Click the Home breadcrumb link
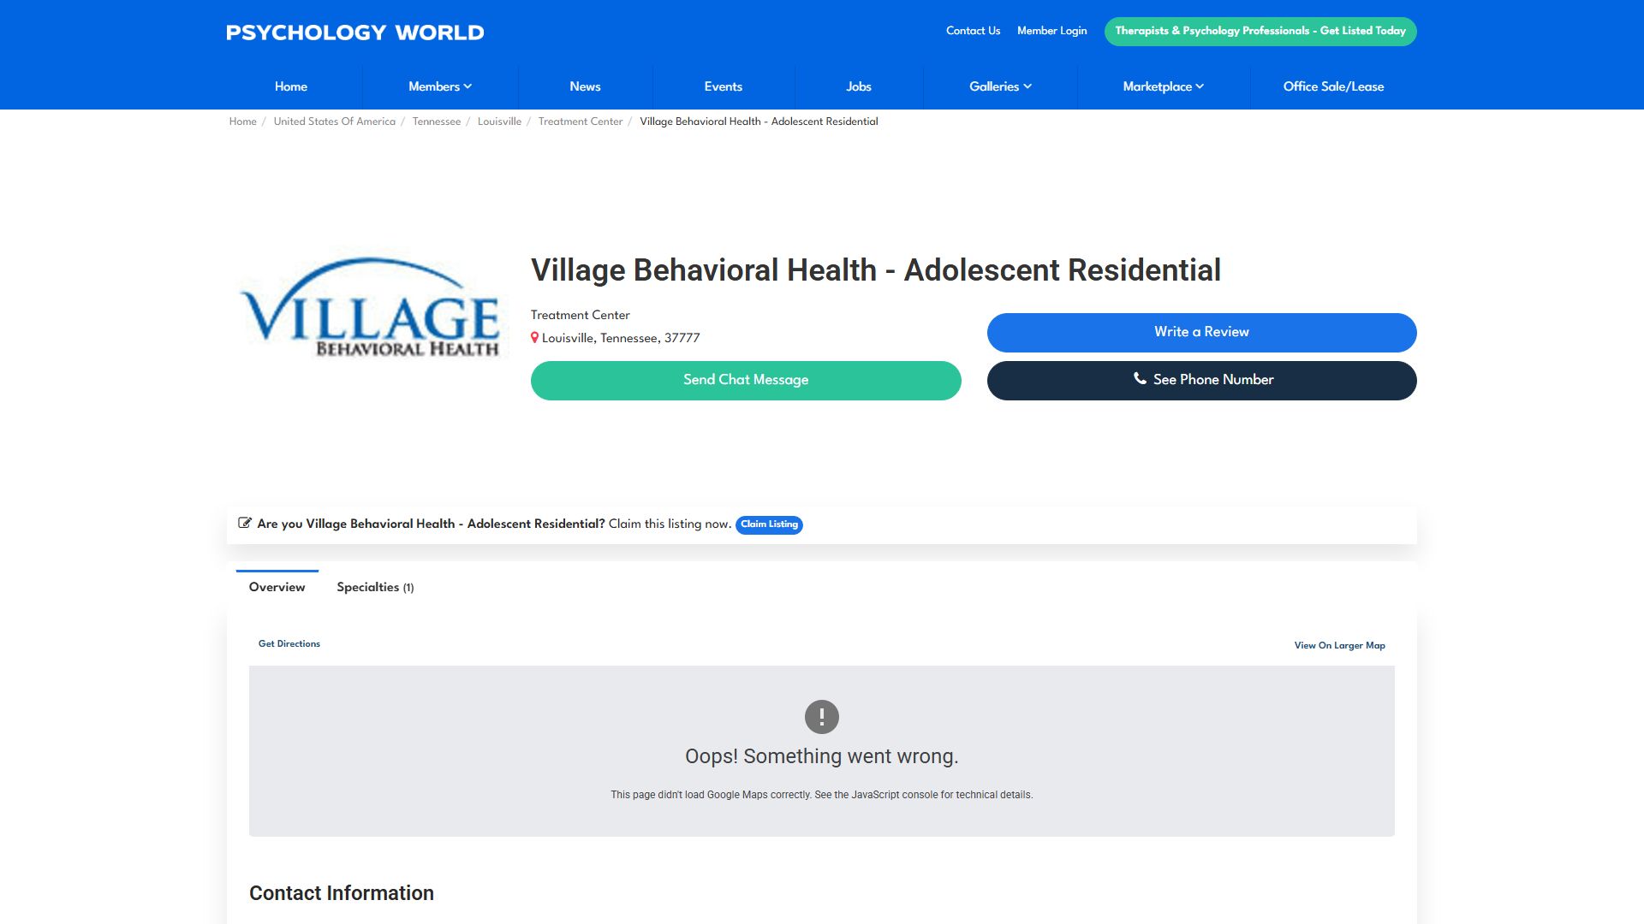Image resolution: width=1644 pixels, height=924 pixels. click(242, 121)
